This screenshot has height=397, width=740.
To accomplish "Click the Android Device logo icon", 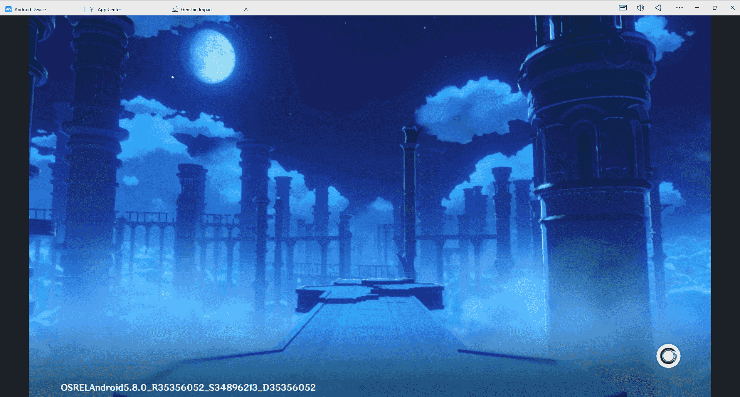I will coord(8,9).
